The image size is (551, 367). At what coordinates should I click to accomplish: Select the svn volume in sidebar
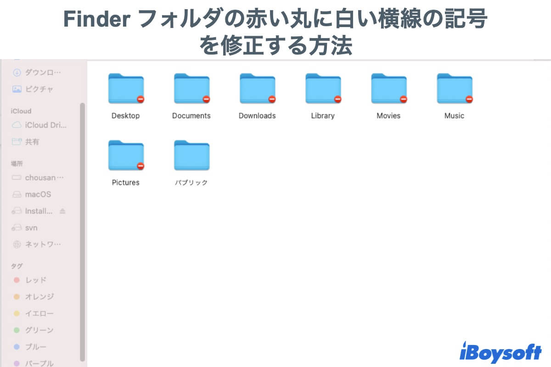coord(25,228)
